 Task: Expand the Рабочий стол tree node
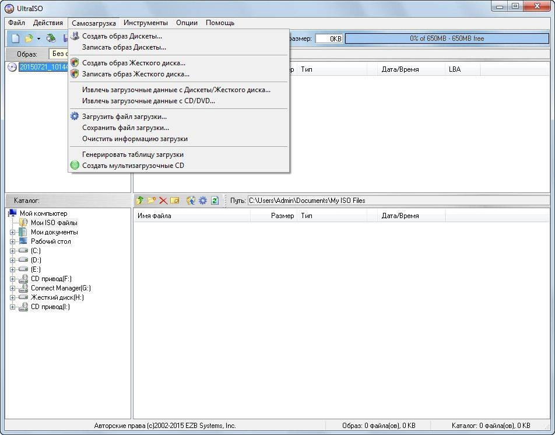click(12, 242)
